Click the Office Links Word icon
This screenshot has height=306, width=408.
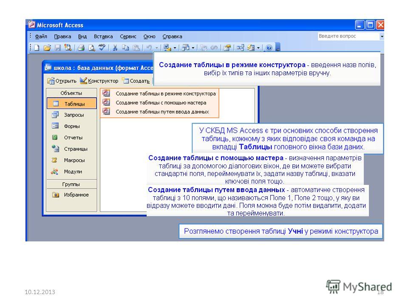pos(167,48)
